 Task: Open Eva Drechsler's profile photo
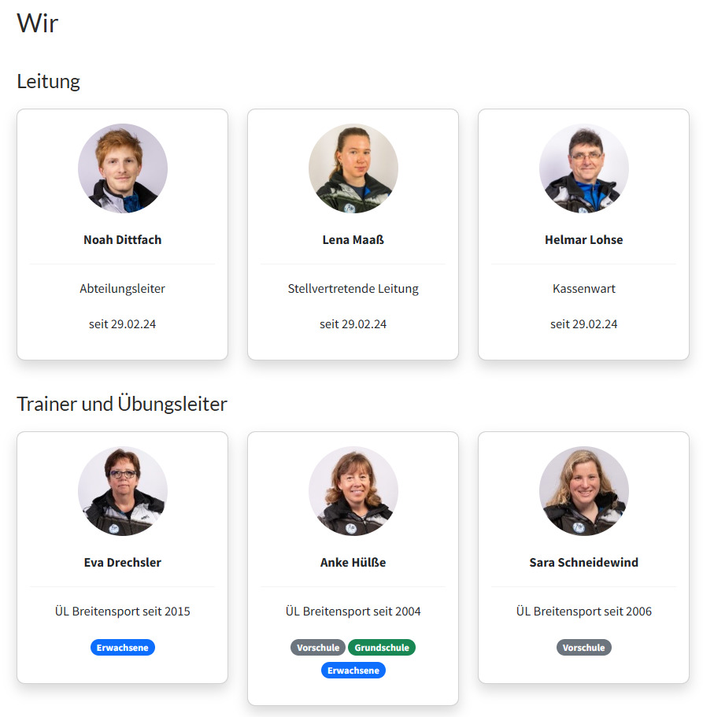123,491
